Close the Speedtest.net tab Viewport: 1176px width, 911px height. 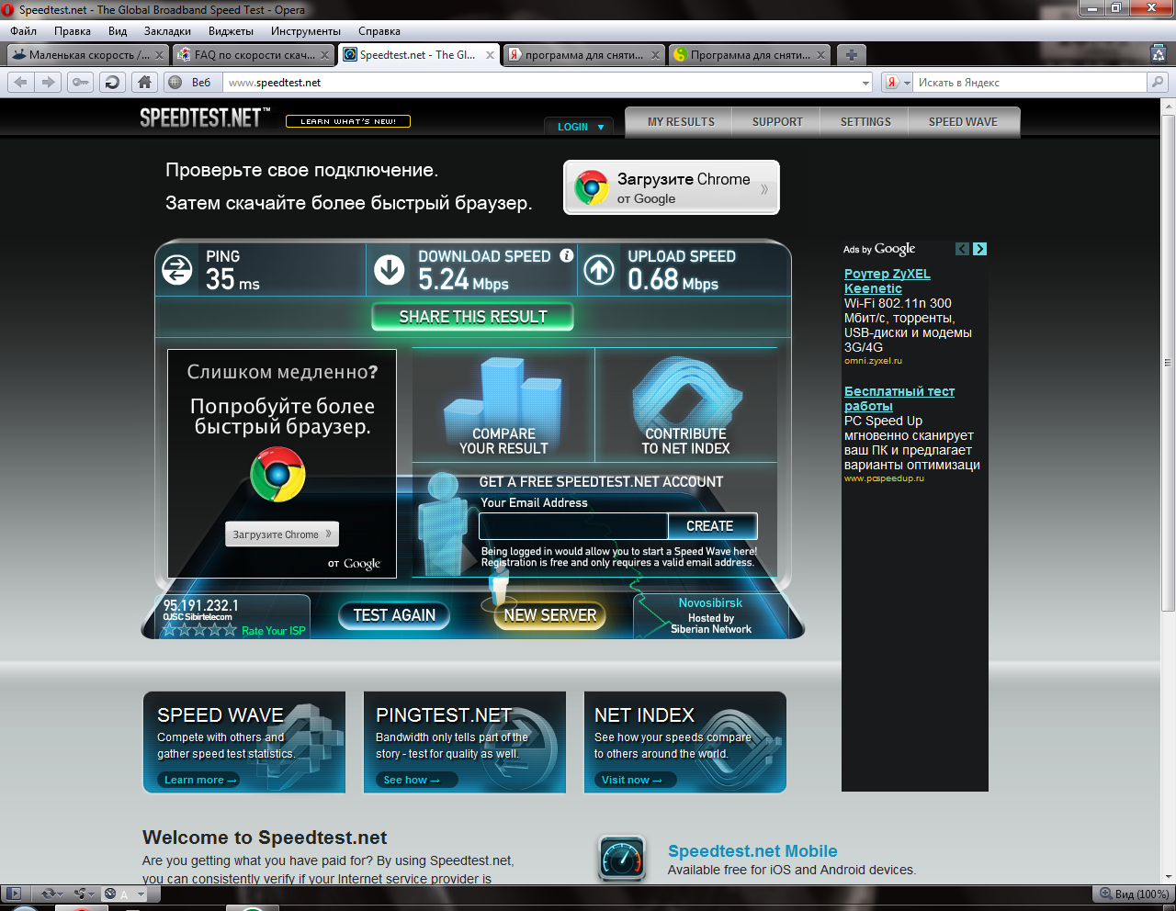(490, 55)
